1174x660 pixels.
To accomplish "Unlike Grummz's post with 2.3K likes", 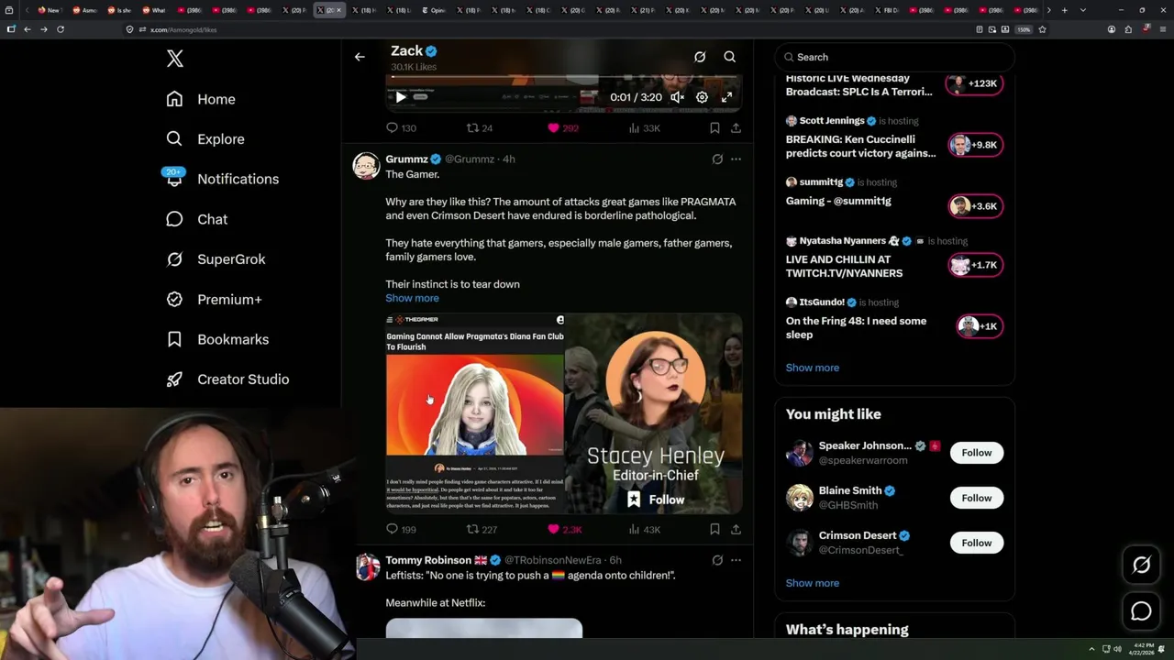I will (x=564, y=529).
